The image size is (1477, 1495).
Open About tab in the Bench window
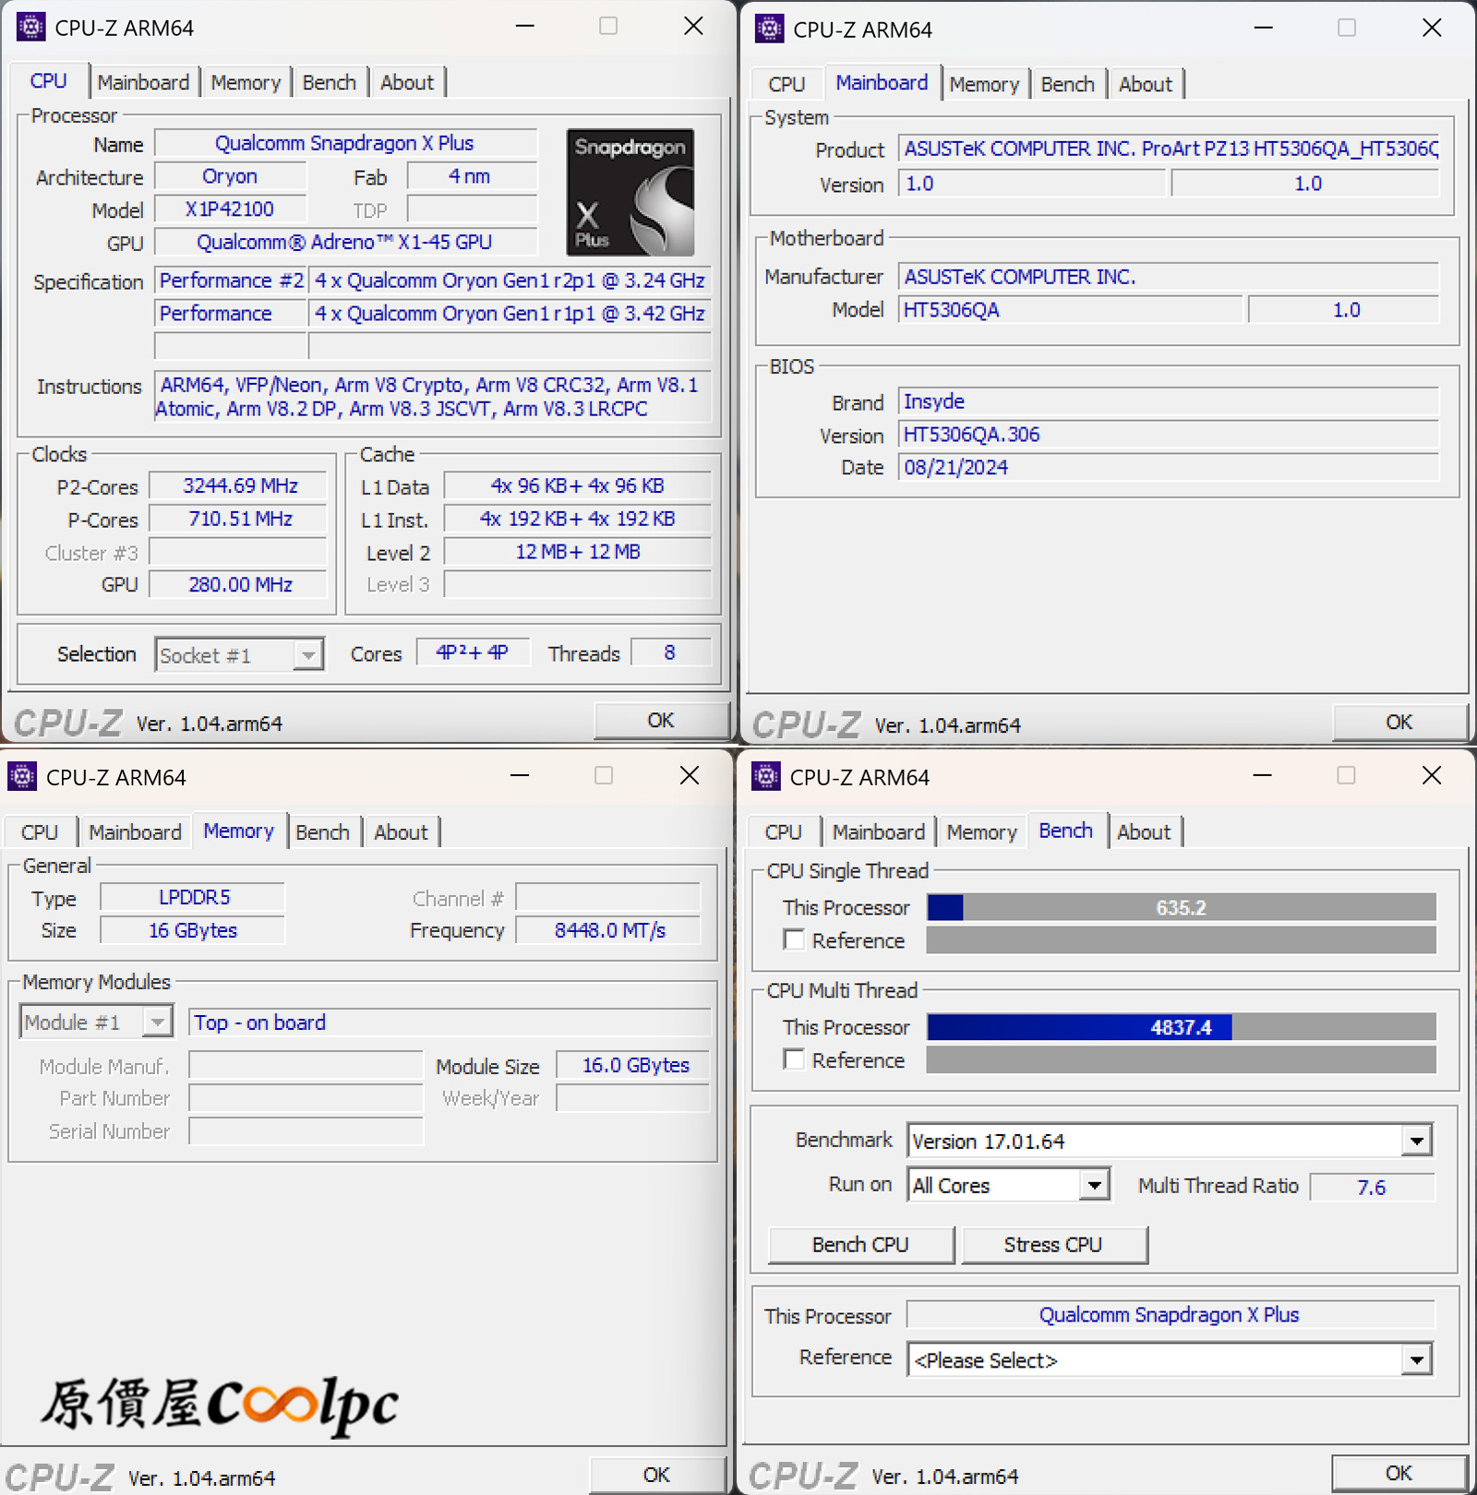(x=1144, y=831)
